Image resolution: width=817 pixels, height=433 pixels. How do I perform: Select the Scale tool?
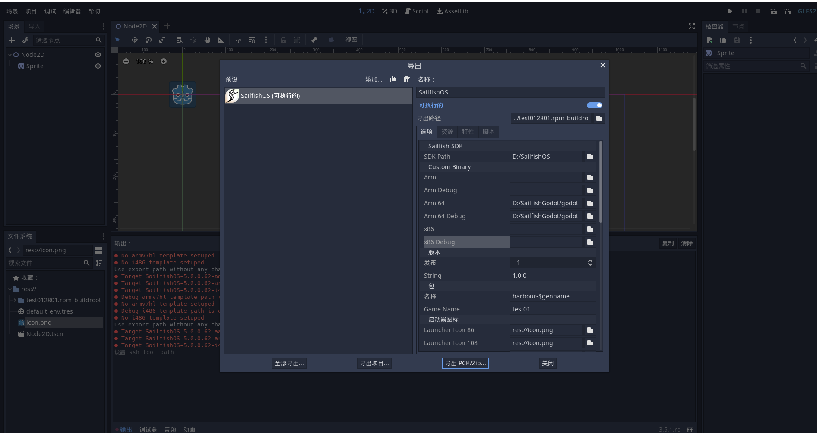163,40
